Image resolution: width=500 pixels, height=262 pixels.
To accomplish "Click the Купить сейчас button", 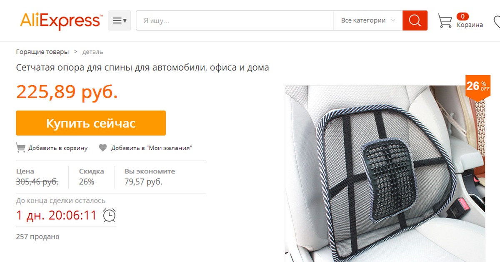I will pos(91,123).
